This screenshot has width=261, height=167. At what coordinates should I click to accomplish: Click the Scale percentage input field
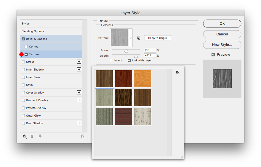click(150, 50)
